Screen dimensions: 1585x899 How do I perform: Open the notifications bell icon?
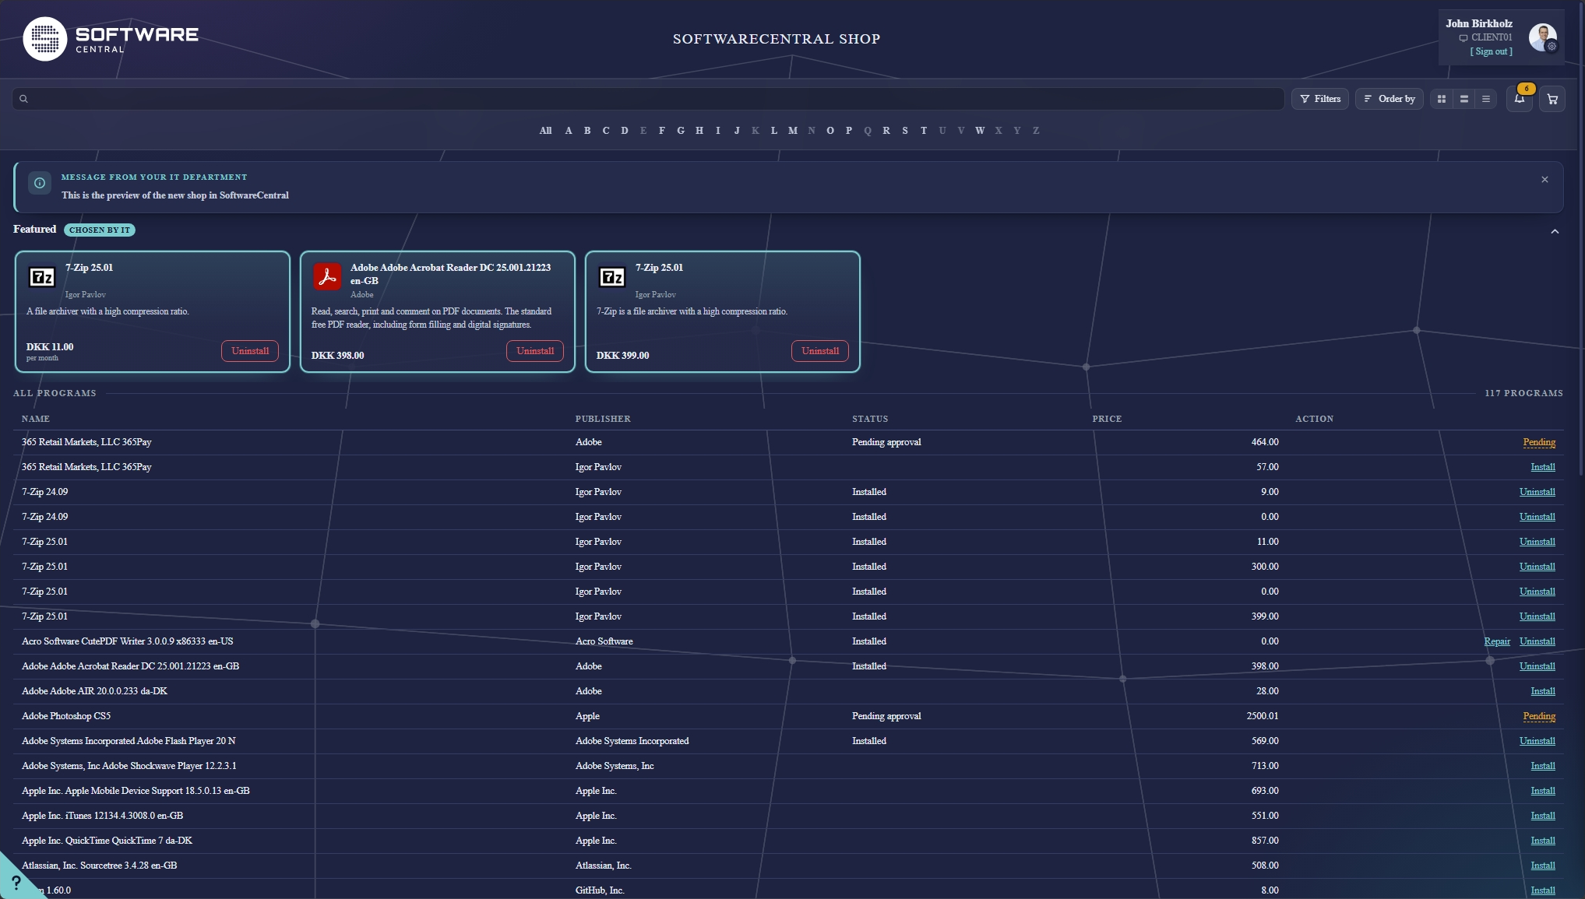pyautogui.click(x=1519, y=99)
